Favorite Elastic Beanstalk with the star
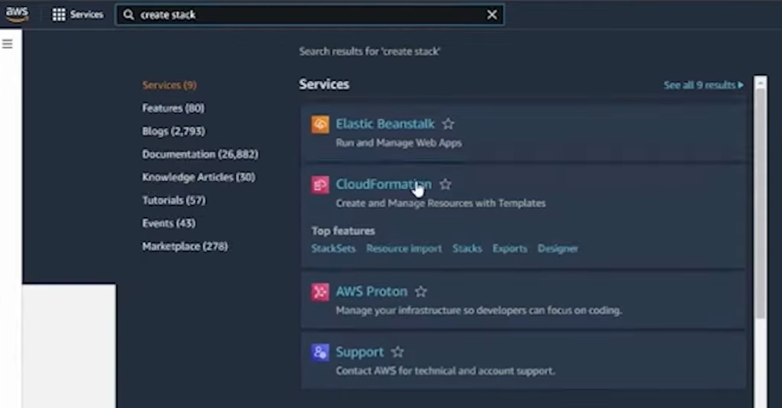The image size is (782, 408). 449,124
